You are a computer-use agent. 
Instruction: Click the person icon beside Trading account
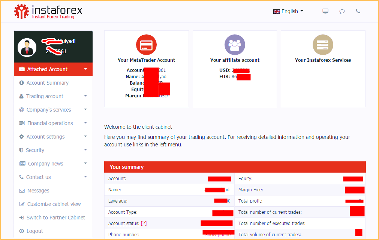[x=21, y=96]
